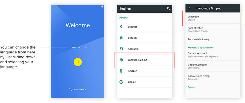Screen dimensions: 245x103
Task: Open the Security settings row
Action: click(145, 38)
